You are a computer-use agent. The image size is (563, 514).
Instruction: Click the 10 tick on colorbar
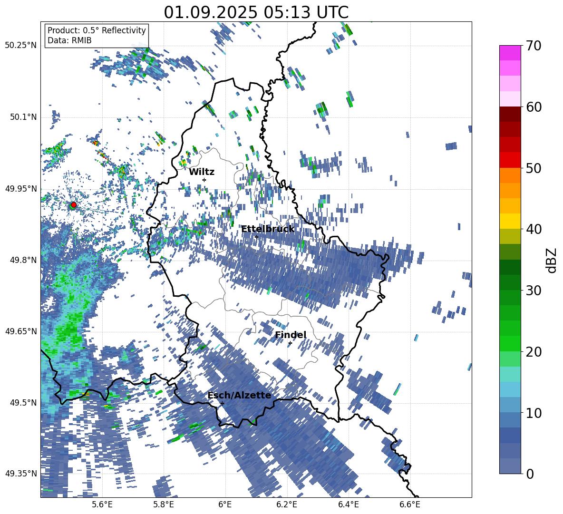(533, 413)
